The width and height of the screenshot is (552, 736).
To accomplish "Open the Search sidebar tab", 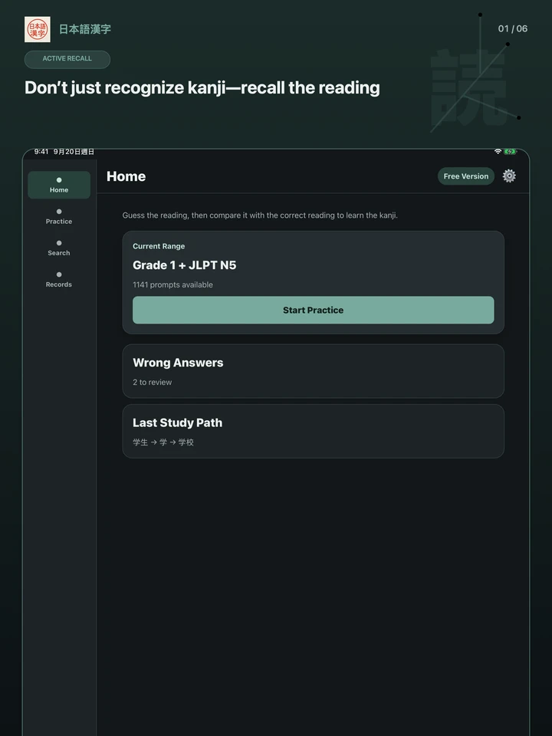I will point(59,248).
